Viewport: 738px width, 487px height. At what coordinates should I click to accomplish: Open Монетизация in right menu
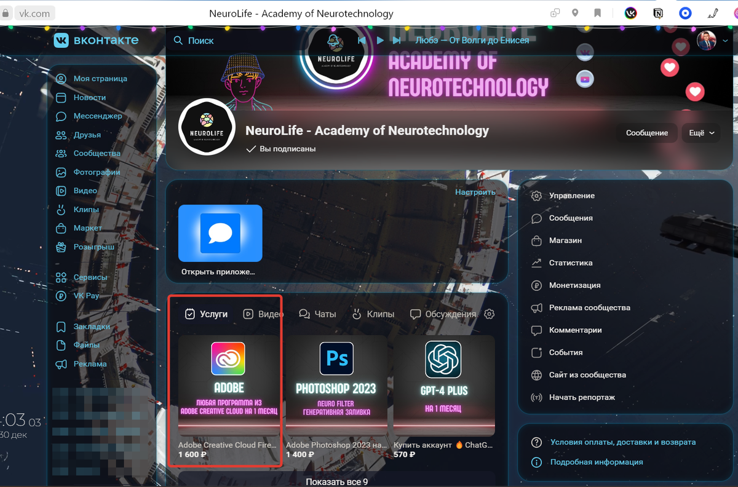[x=574, y=285]
